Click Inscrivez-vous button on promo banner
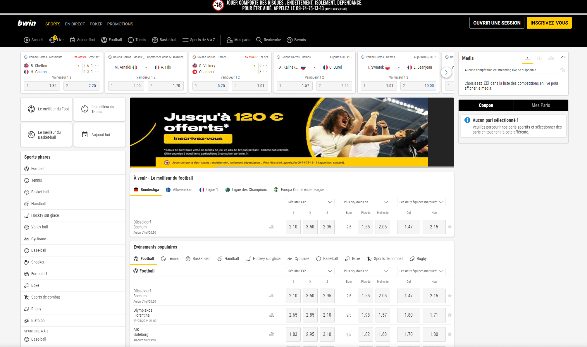The width and height of the screenshot is (587, 347). [x=198, y=138]
